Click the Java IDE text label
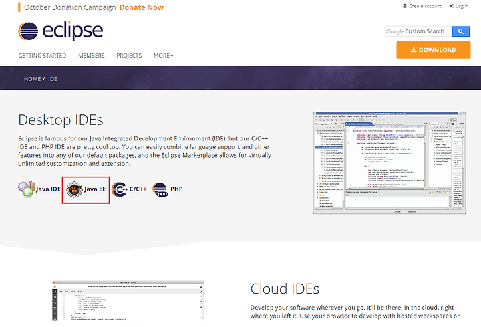The image size is (481, 327). tap(48, 189)
